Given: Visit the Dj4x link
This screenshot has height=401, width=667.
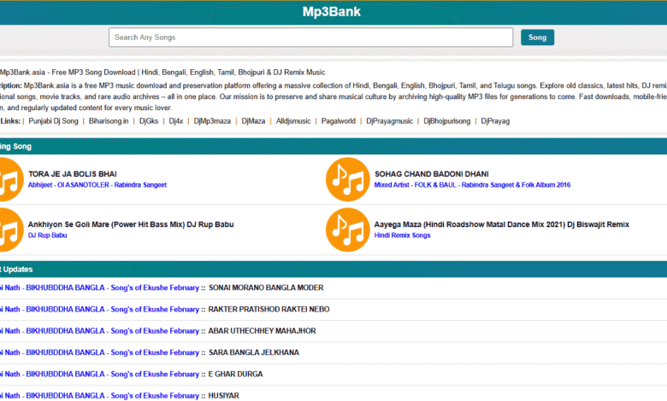Looking at the screenshot, I should tap(175, 121).
